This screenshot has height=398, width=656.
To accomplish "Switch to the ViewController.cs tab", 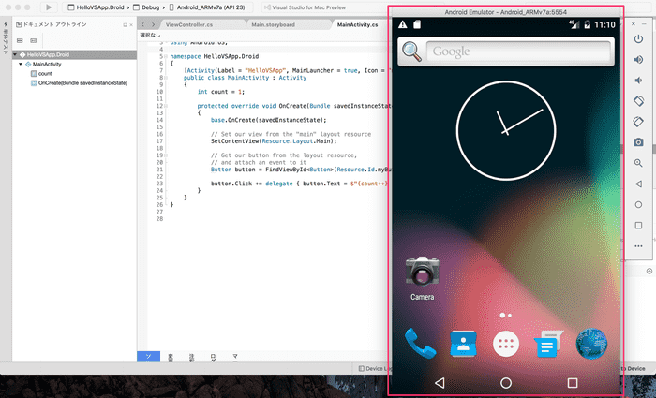I will coord(189,24).
